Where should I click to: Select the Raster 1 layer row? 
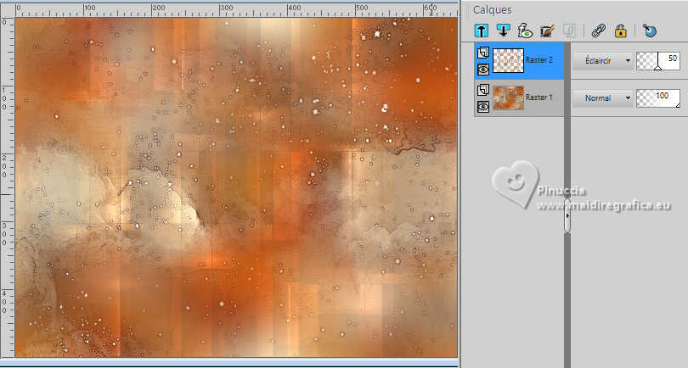point(519,98)
